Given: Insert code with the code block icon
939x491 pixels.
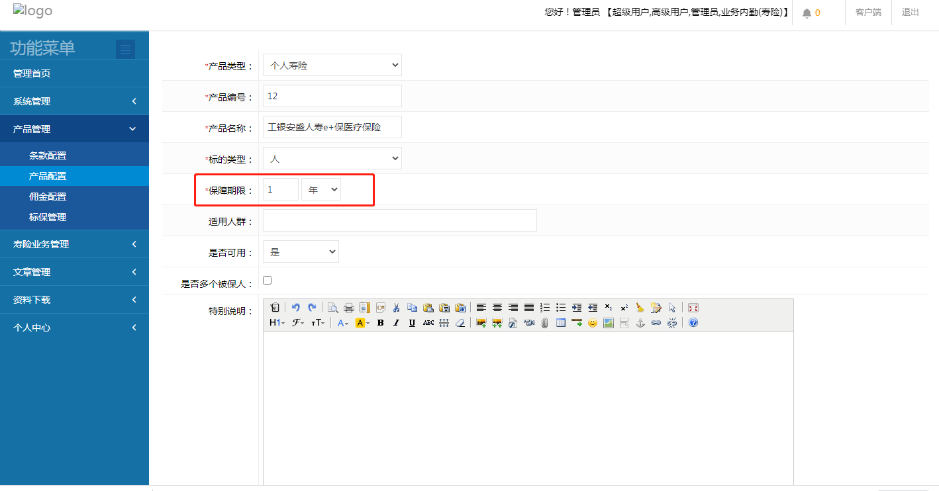Looking at the screenshot, I should (x=381, y=308).
